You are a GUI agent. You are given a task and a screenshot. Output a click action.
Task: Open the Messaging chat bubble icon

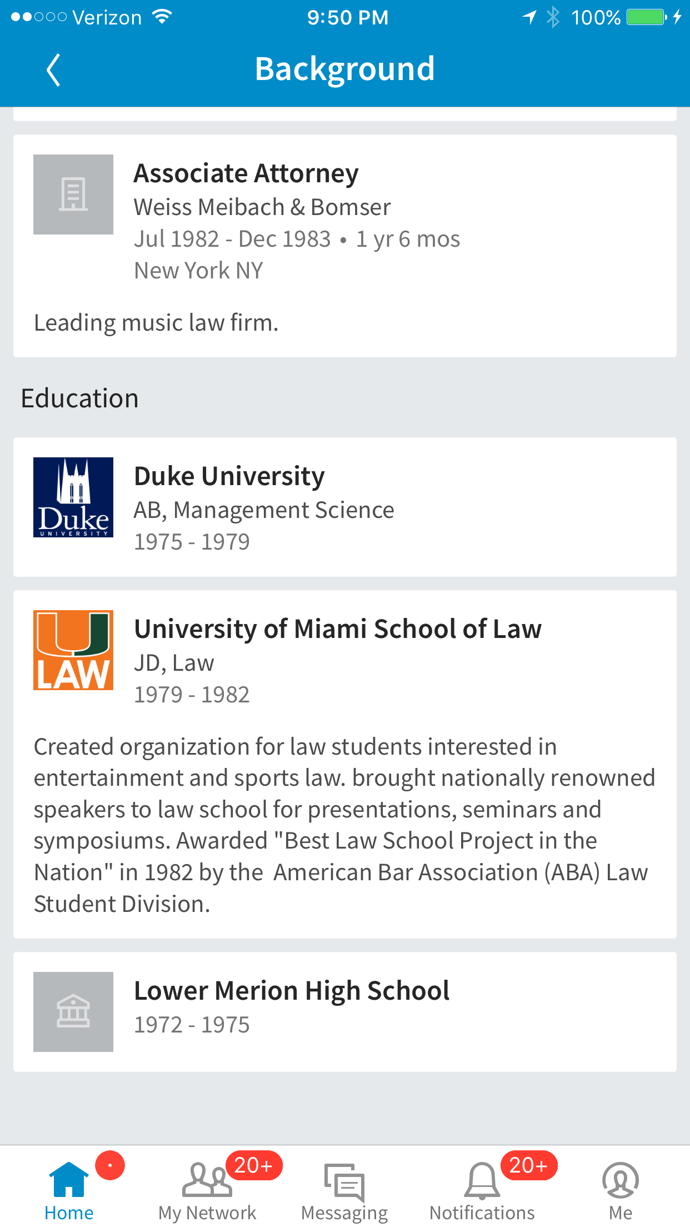coord(344,1181)
